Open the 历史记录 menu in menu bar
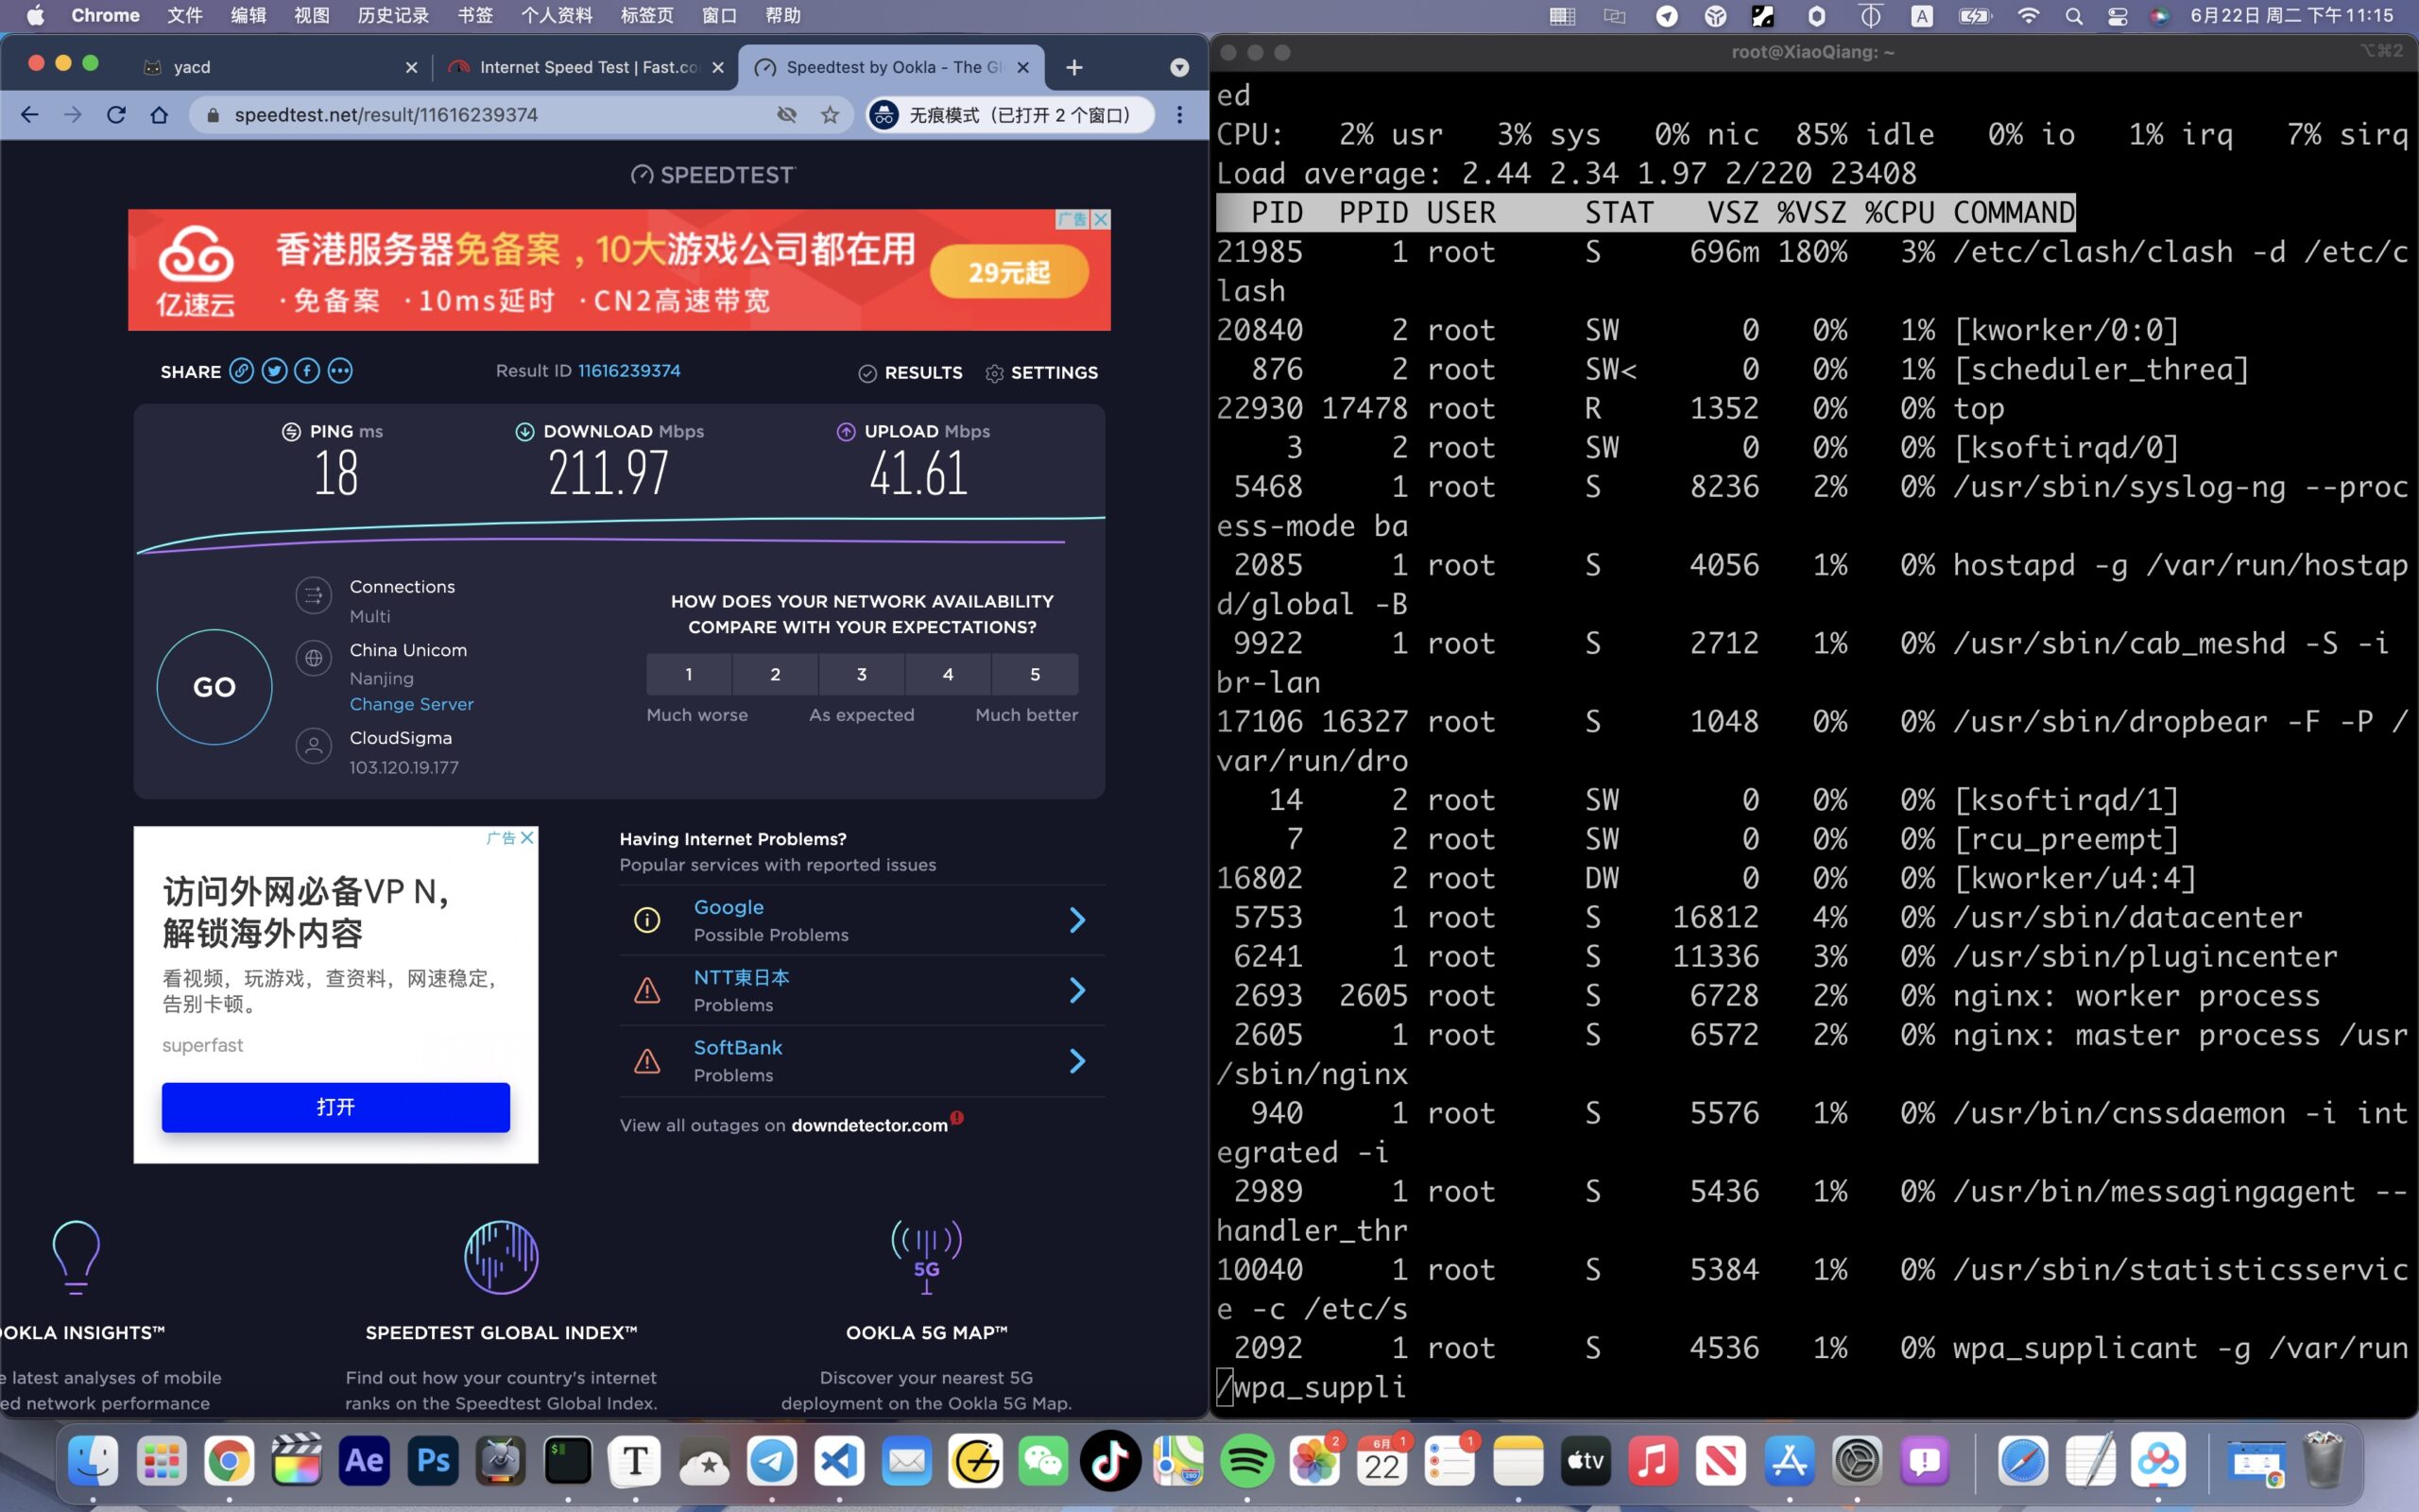This screenshot has height=1512, width=2419. pos(392,15)
